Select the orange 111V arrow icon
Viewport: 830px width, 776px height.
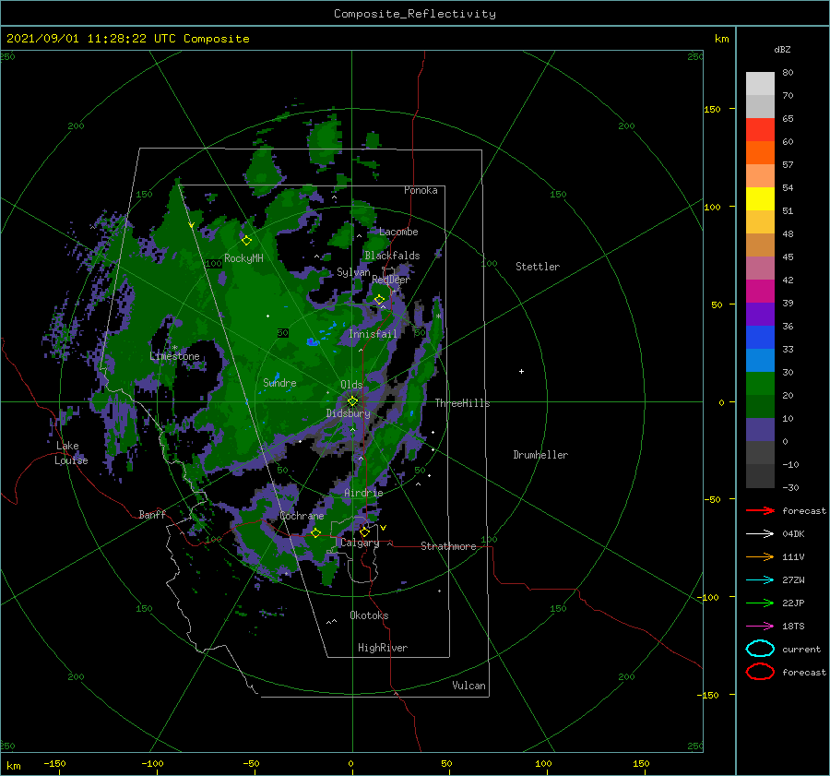click(x=760, y=556)
